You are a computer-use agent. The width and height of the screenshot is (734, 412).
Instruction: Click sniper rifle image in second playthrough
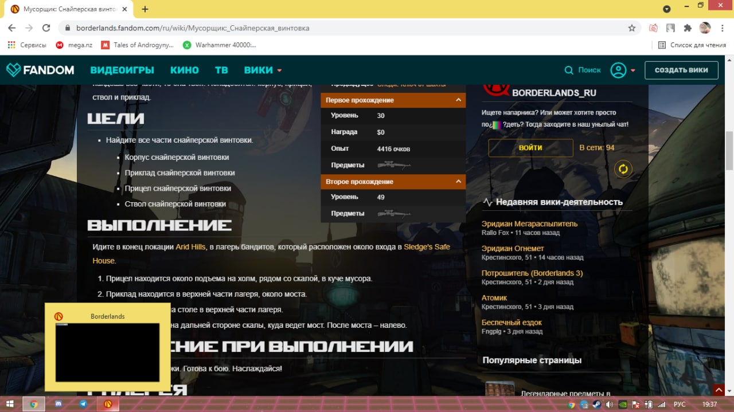pyautogui.click(x=393, y=213)
